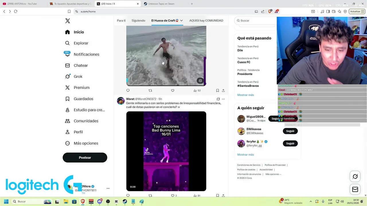Bookmark the beach video post
The image size is (367, 206).
218,90
